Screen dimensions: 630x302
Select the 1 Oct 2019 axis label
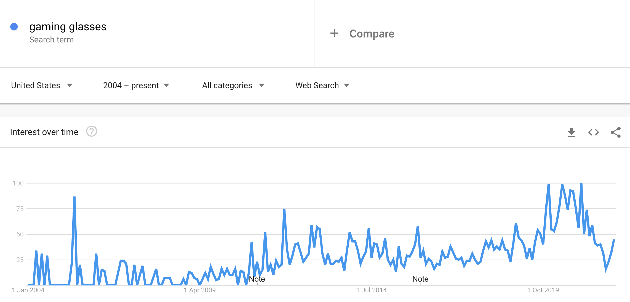[543, 290]
